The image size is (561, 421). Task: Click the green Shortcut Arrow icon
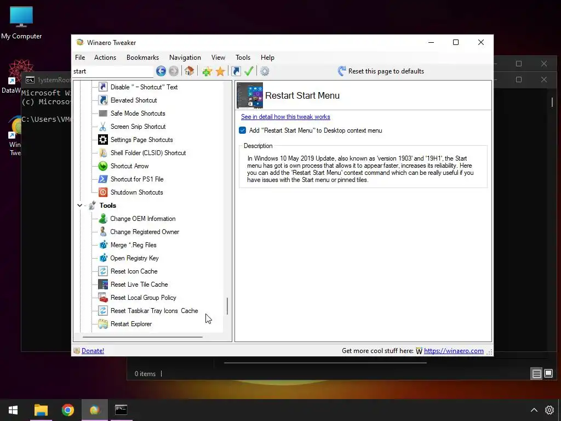point(103,166)
